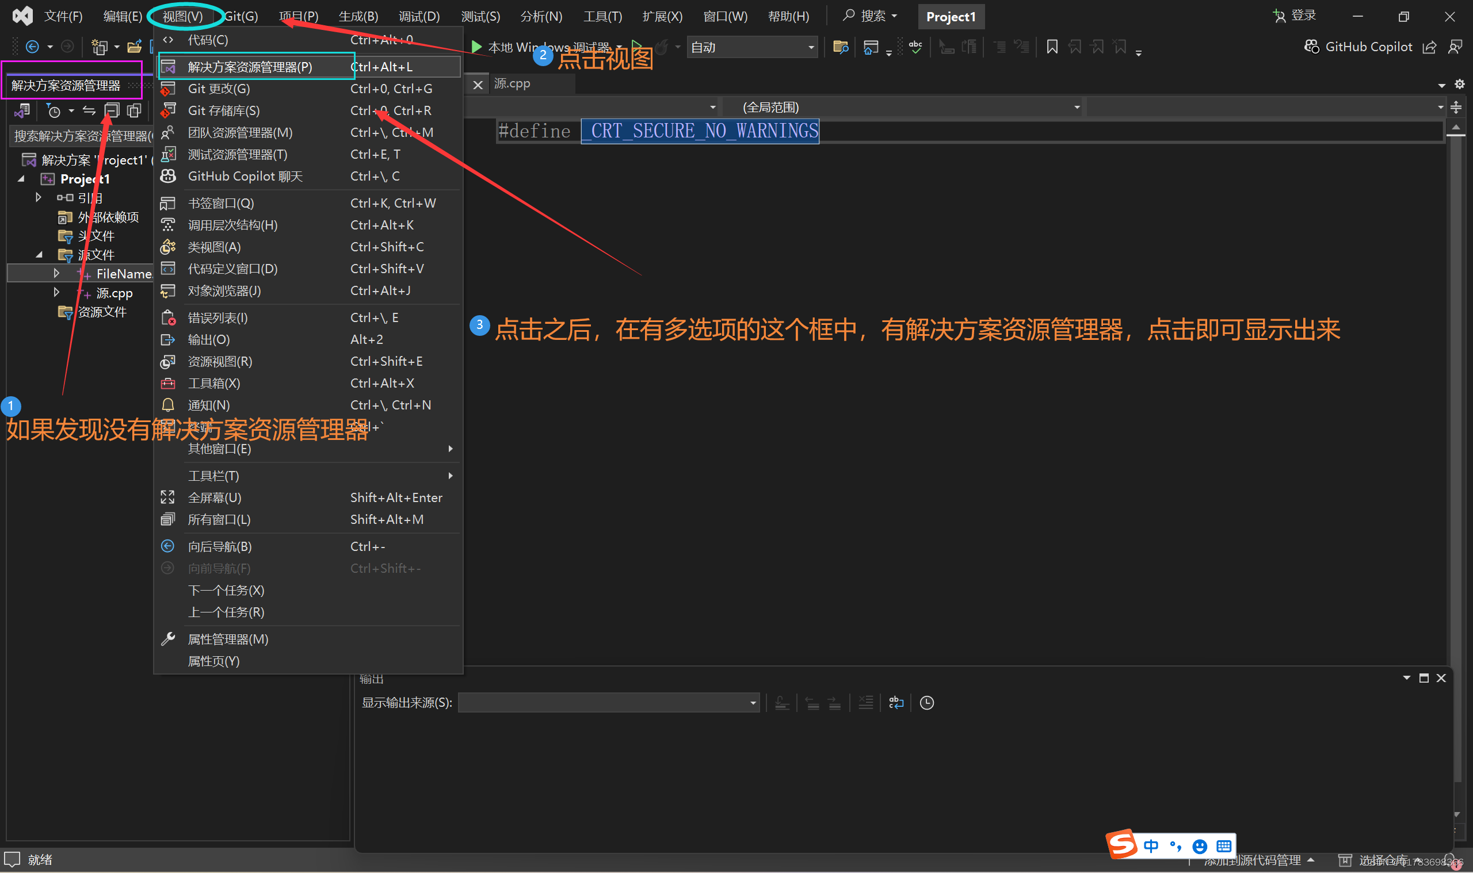Image resolution: width=1473 pixels, height=873 pixels.
Task: Toggle Sogou 中 Chinese/English mode
Action: point(1151,846)
